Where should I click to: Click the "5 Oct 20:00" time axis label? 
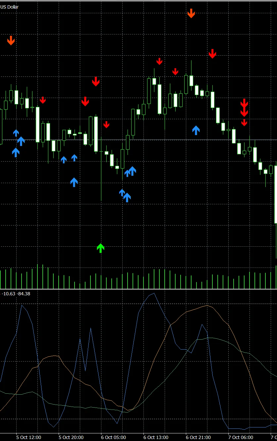coord(71,437)
